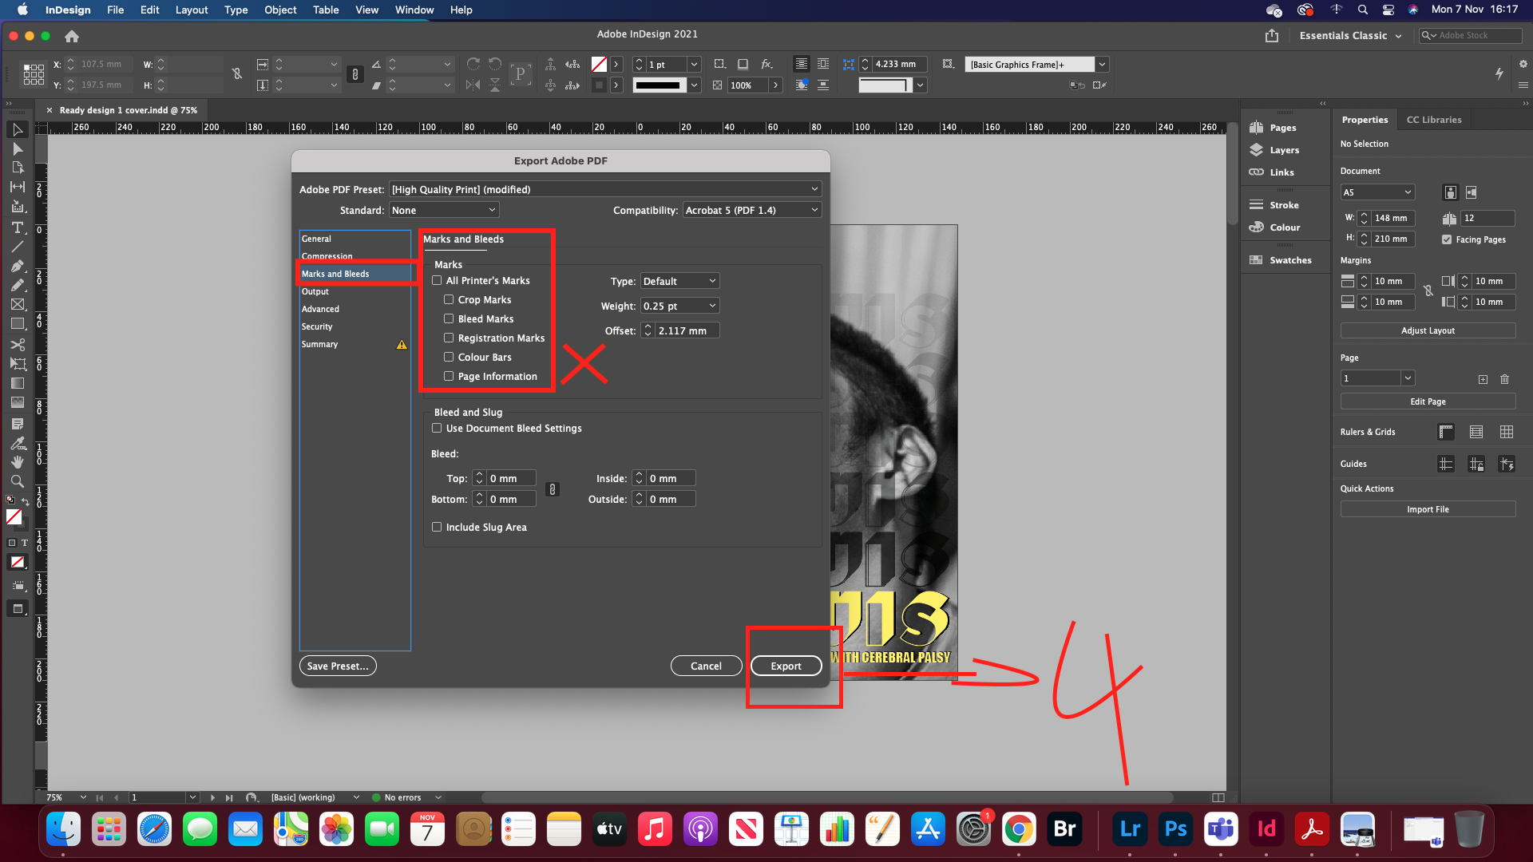Select the Hand tool
Image resolution: width=1533 pixels, height=862 pixels.
17,462
